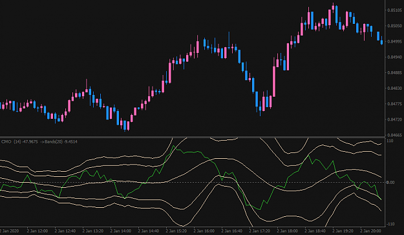Viewport: 404px width, 235px height.
Task: Select the 2 Jan 18:00 time label
Action: pyautogui.click(x=288, y=231)
